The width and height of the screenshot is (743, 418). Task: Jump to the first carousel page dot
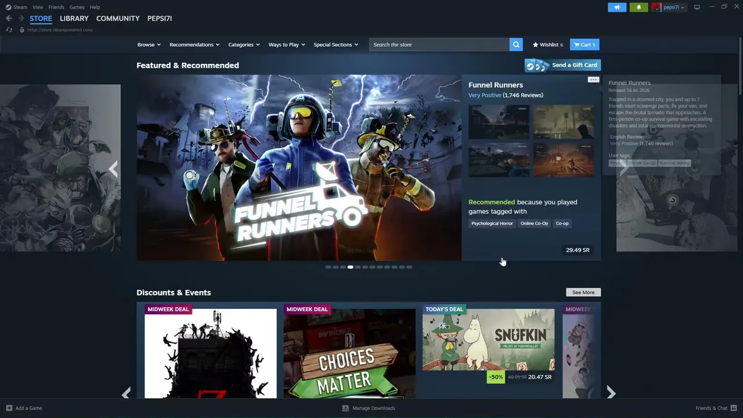tap(328, 267)
